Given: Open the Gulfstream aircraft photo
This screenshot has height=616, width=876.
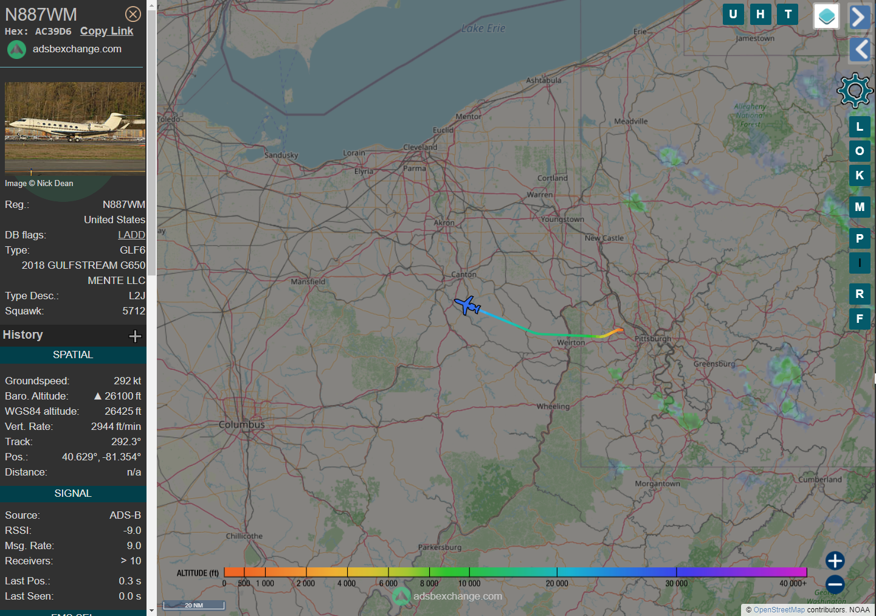Looking at the screenshot, I should coord(75,128).
